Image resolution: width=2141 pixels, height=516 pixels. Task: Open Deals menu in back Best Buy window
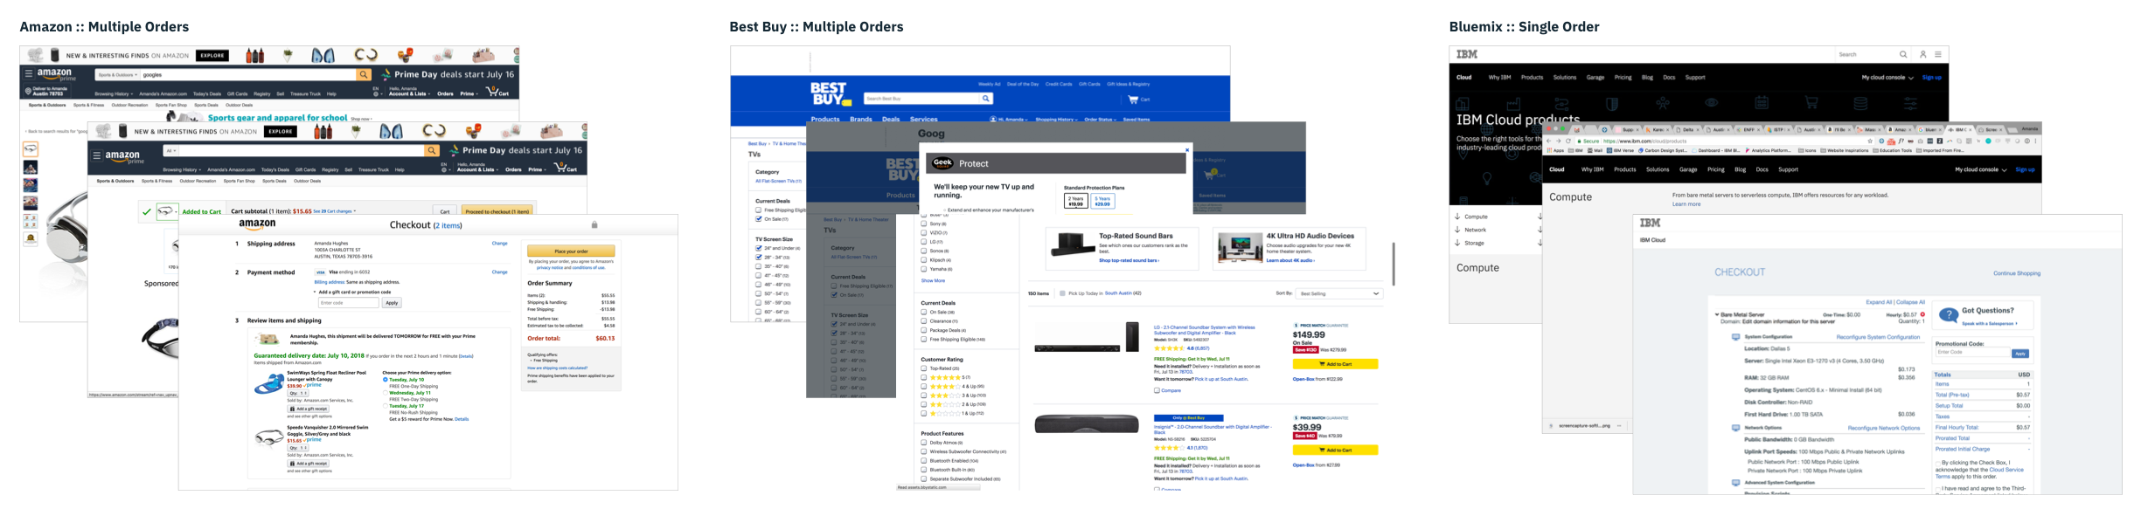tap(891, 120)
